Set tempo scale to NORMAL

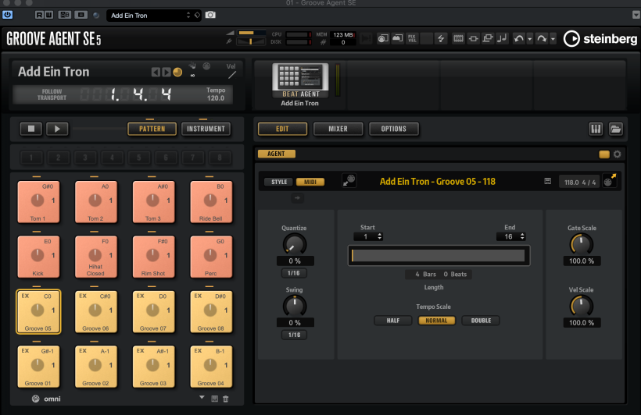[436, 321]
